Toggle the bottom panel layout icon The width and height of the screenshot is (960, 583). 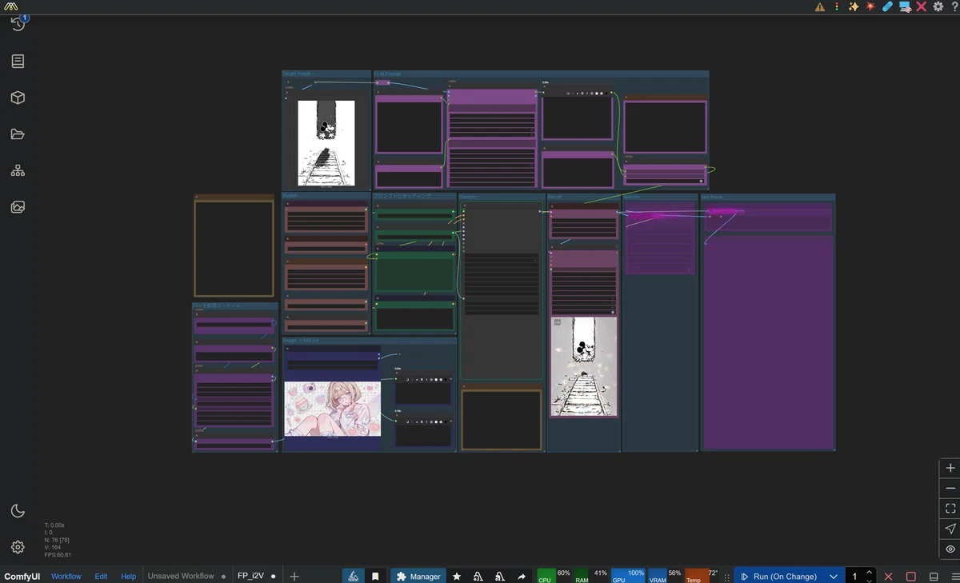(x=934, y=577)
